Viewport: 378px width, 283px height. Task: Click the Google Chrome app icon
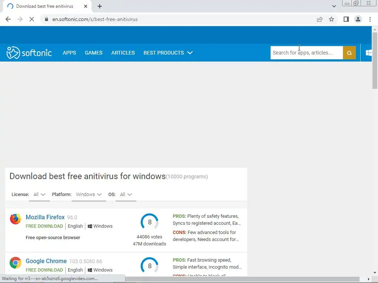point(16,263)
